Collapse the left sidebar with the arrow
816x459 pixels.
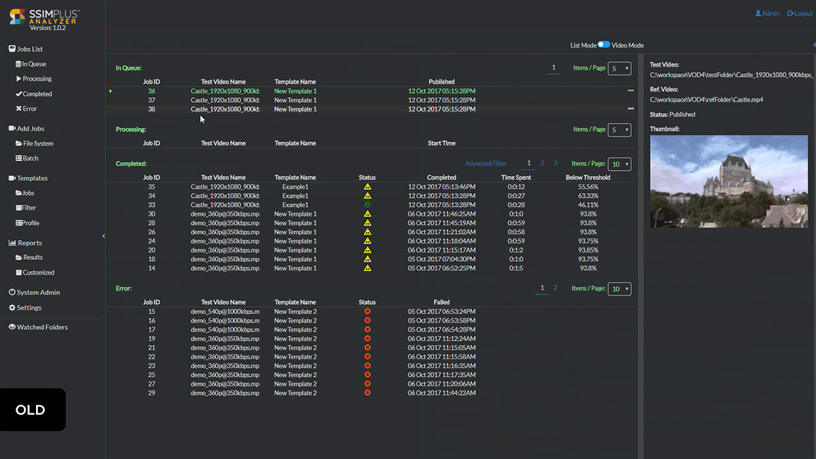coord(103,236)
